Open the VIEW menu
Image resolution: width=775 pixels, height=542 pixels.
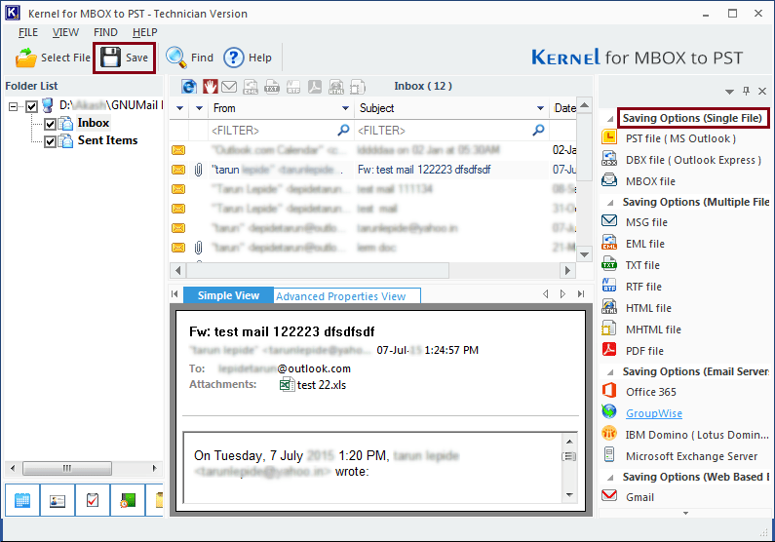click(65, 32)
